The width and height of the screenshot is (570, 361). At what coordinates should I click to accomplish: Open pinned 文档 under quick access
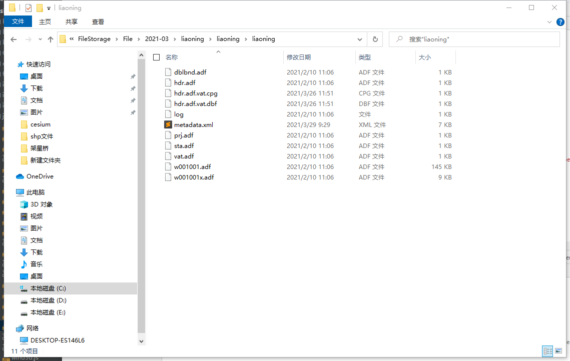(37, 100)
